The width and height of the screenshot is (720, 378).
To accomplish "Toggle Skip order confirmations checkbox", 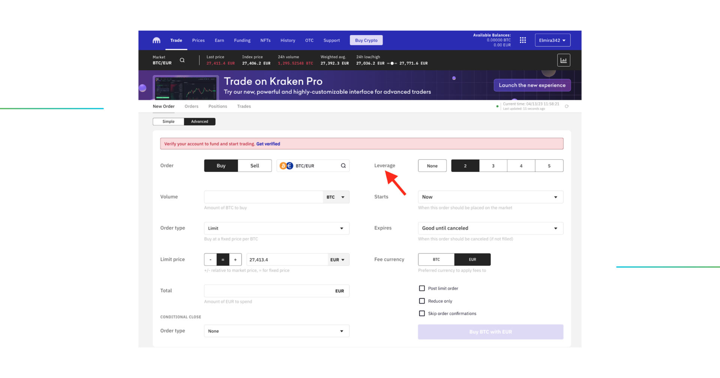I will (x=422, y=313).
